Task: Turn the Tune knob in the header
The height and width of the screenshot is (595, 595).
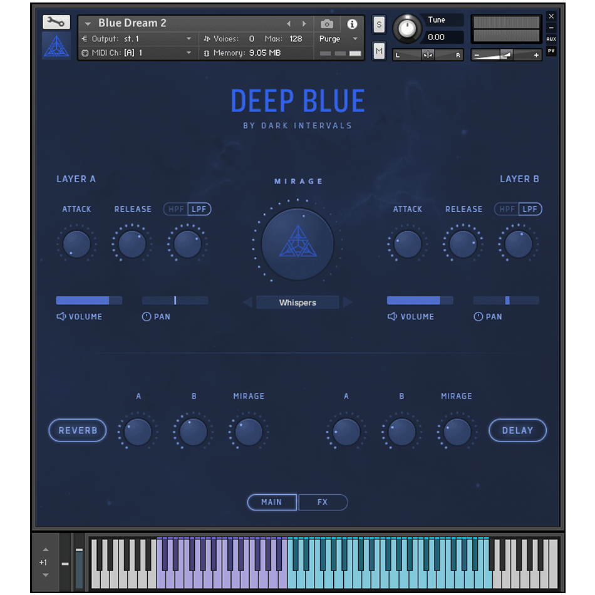Action: coord(407,29)
